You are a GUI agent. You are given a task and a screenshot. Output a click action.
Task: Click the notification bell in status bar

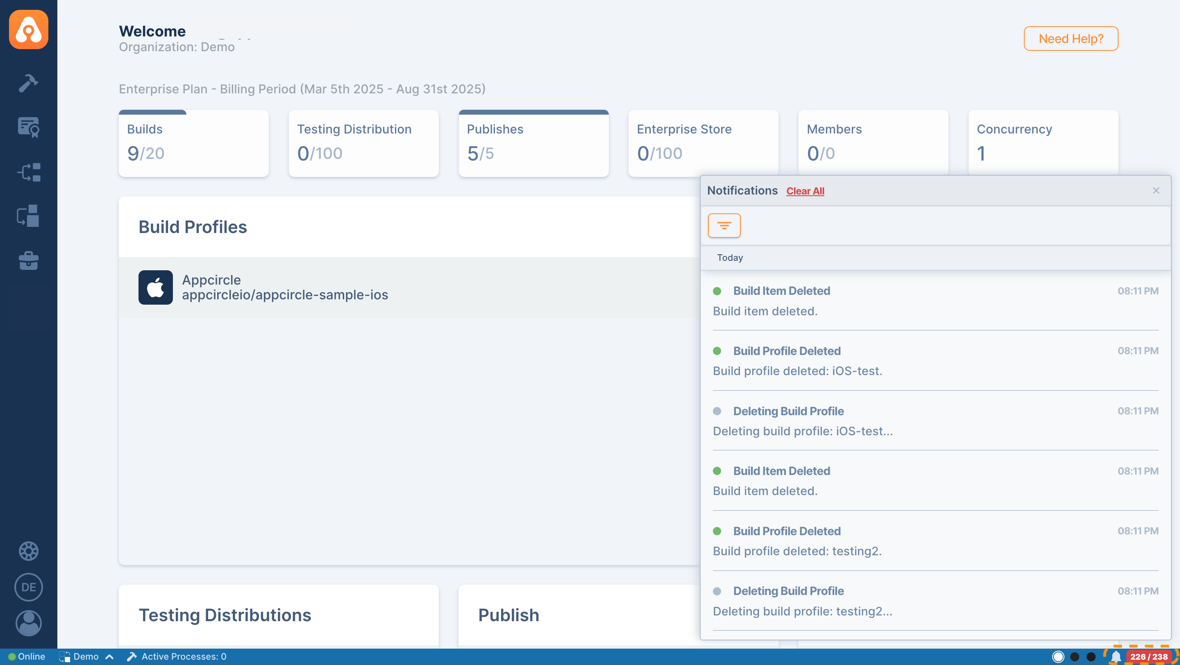pyautogui.click(x=1116, y=657)
